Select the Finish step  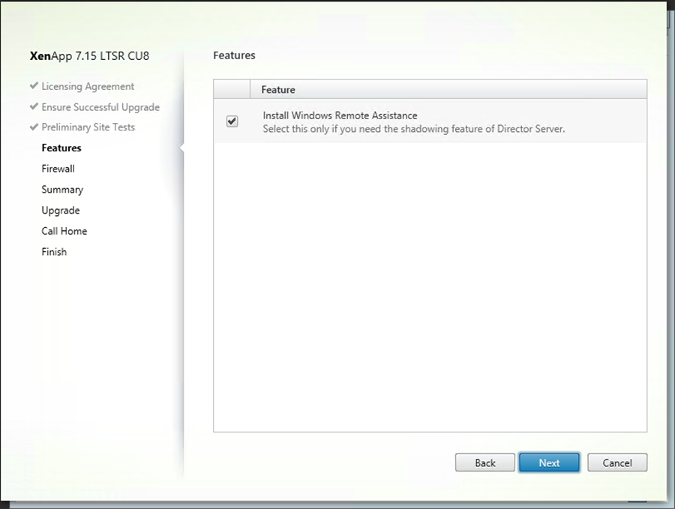pos(54,252)
